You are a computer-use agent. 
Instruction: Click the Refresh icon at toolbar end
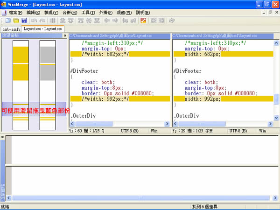coord(172,21)
